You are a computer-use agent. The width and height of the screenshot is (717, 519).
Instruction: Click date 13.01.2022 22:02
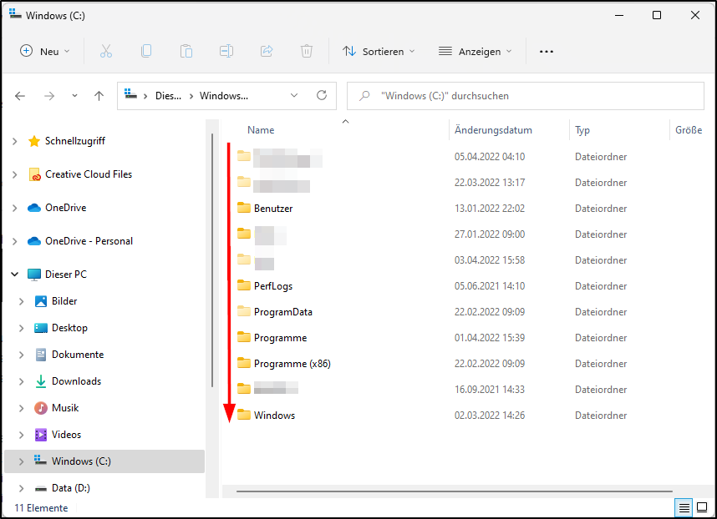coord(489,208)
